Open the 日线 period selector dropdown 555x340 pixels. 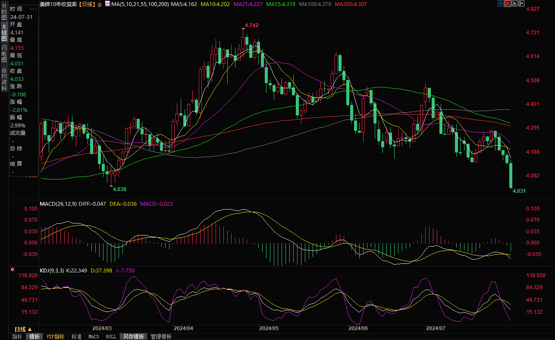tap(23, 329)
